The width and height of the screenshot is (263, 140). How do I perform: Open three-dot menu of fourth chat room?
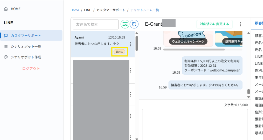[x=130, y=116]
